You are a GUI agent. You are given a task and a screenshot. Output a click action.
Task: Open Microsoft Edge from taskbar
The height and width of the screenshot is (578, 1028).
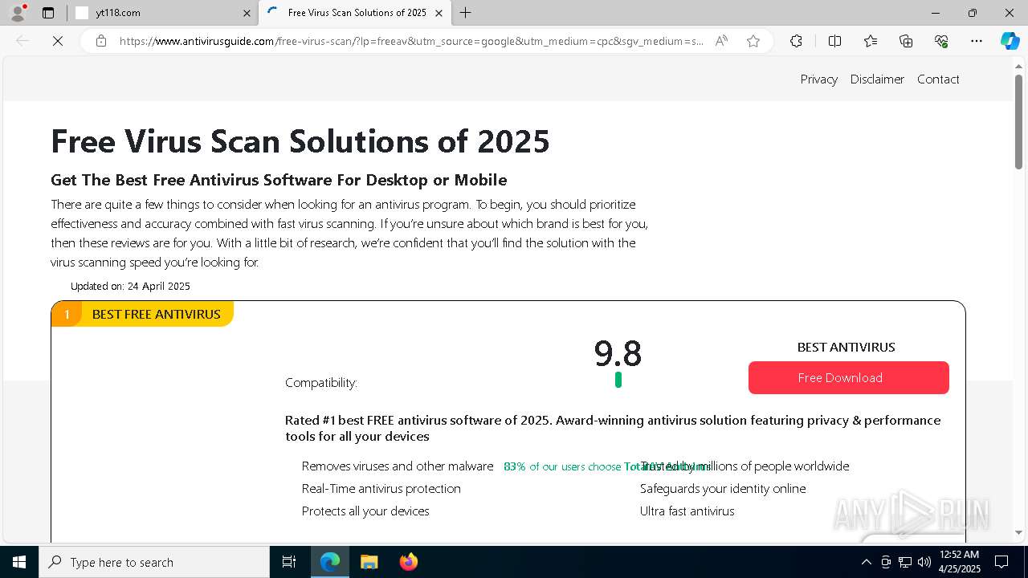point(330,562)
